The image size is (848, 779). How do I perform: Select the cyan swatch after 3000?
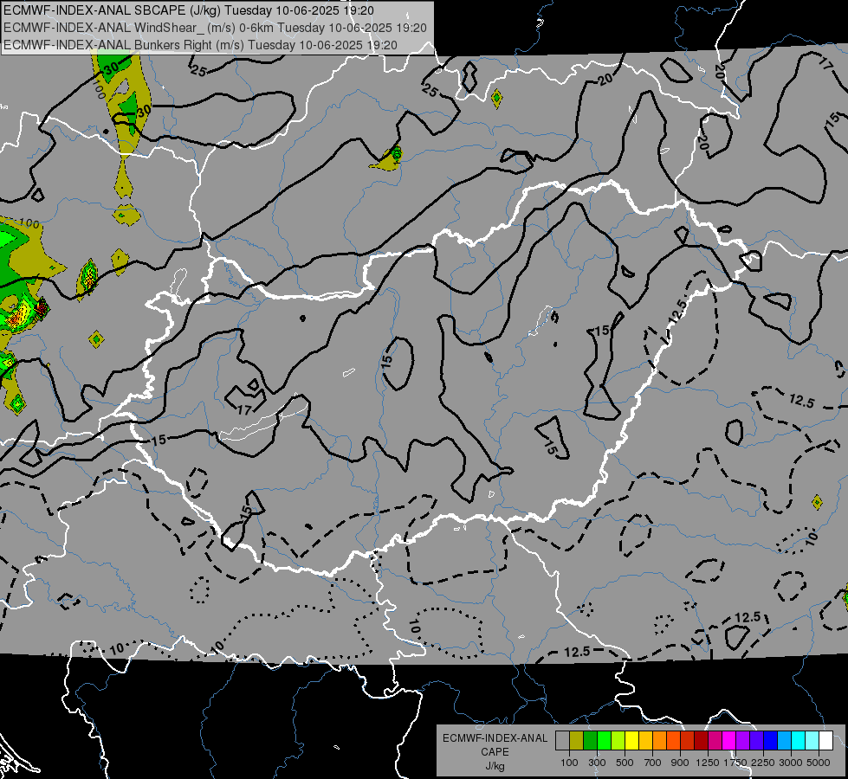pos(799,741)
